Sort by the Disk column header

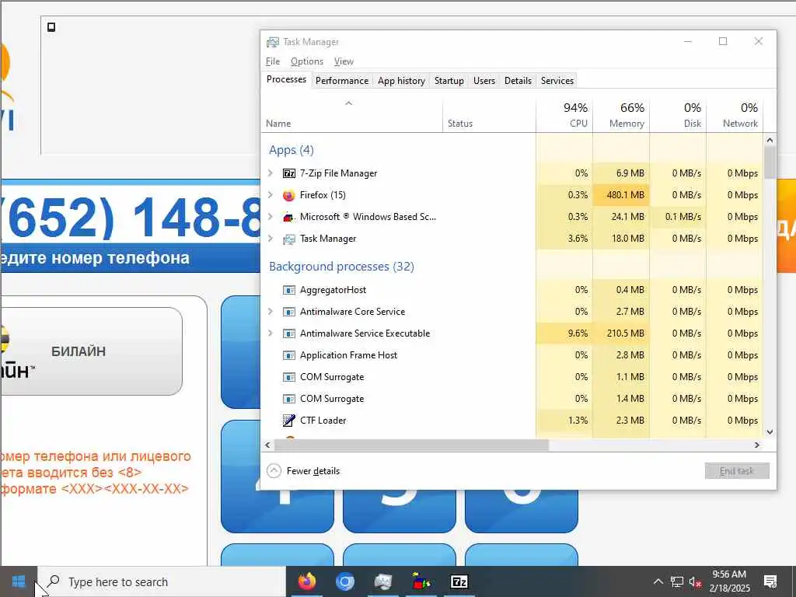click(678, 115)
